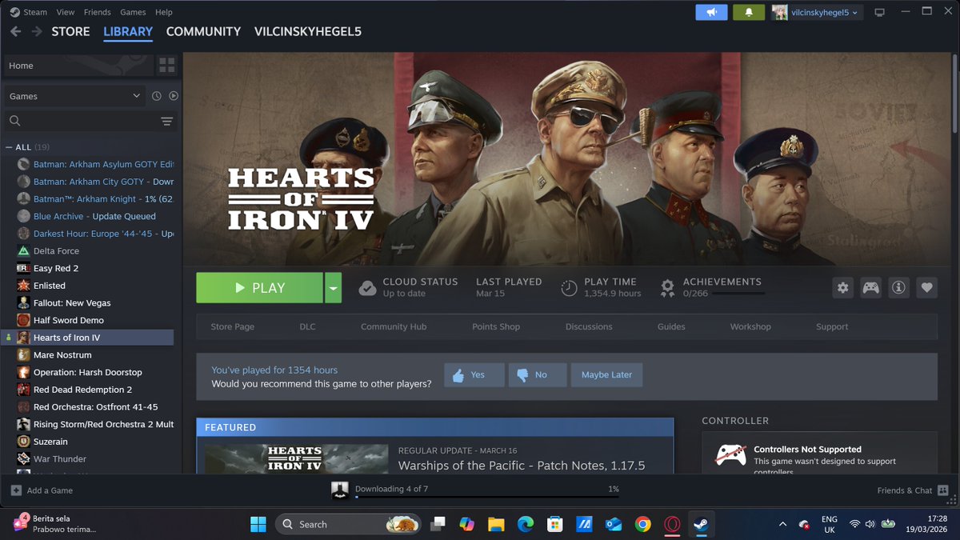The width and height of the screenshot is (960, 540).
Task: Open the Steam announcements megaphone button
Action: click(x=711, y=12)
